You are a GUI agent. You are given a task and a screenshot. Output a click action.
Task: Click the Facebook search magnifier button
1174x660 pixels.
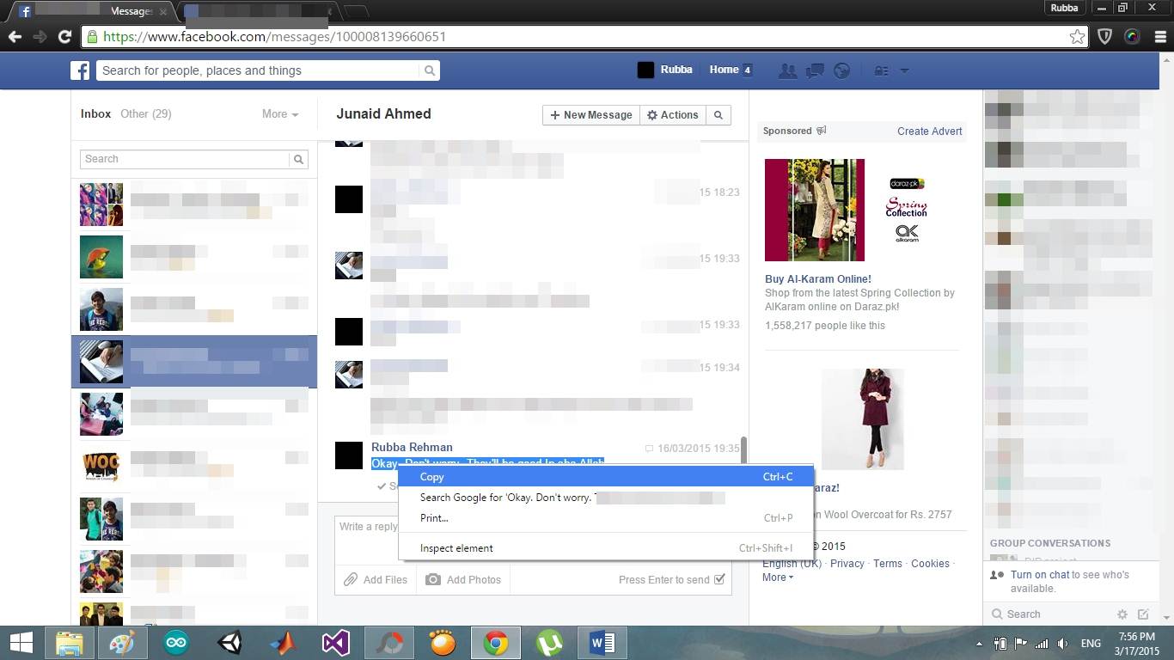click(x=431, y=70)
